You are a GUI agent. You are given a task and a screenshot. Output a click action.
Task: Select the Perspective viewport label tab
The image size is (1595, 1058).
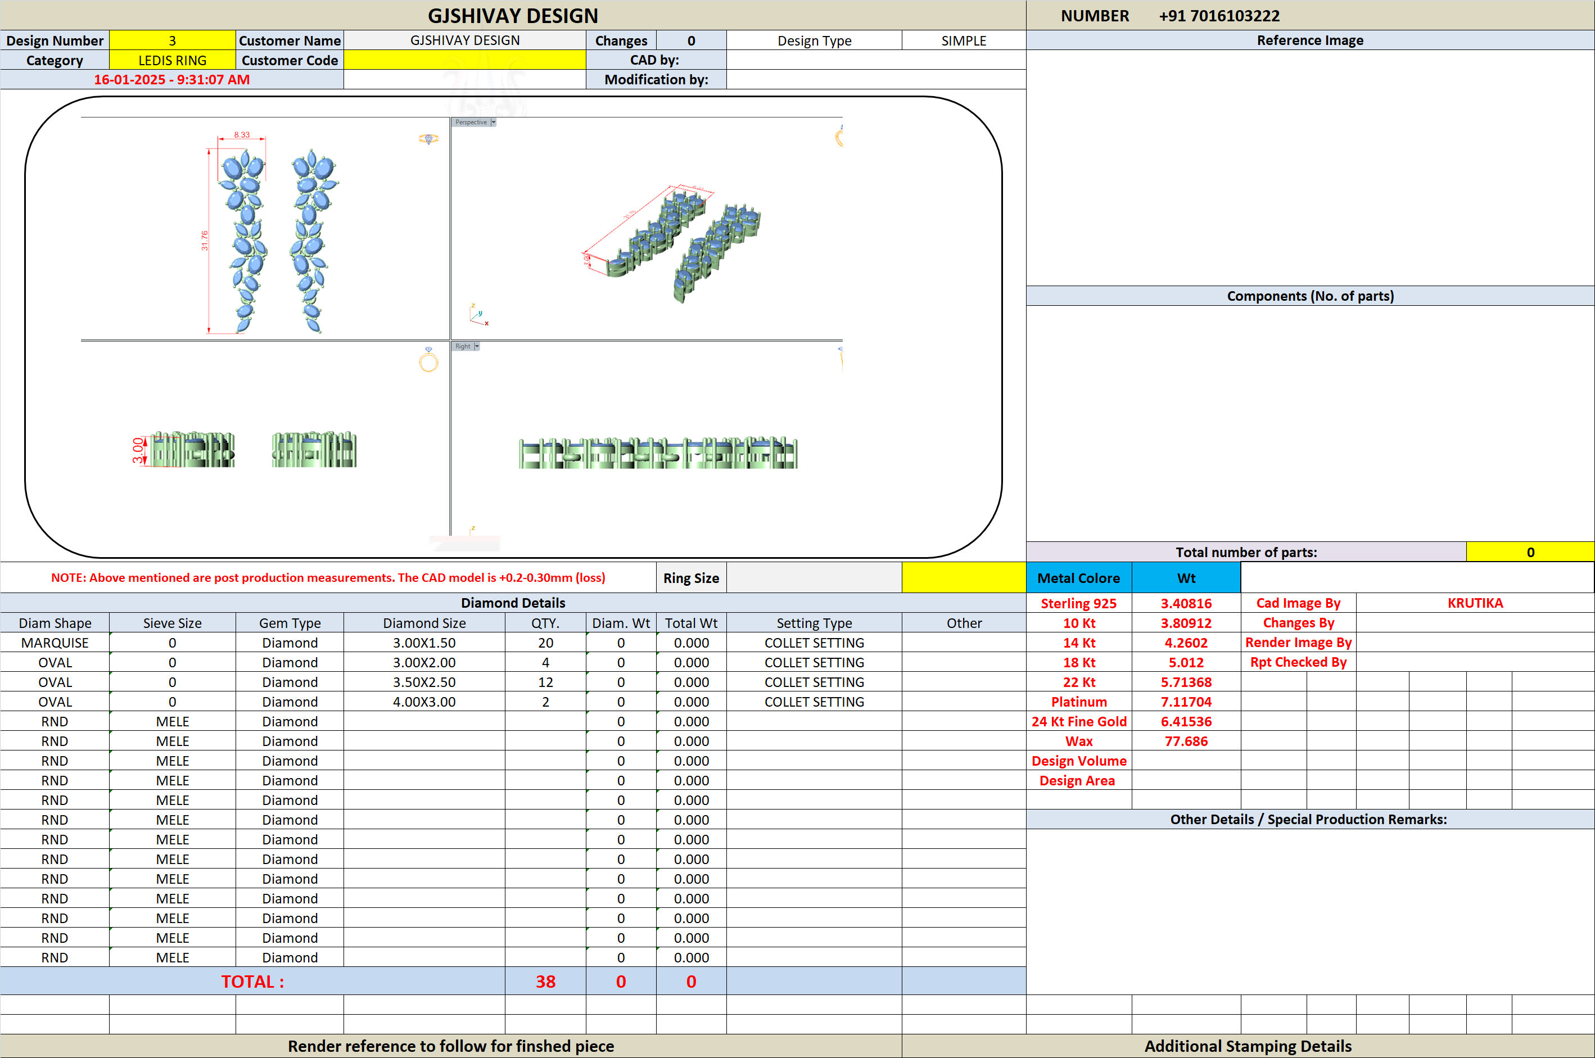tap(471, 122)
